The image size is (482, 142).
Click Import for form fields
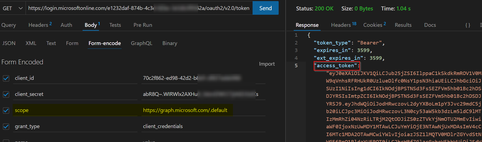coord(267,64)
